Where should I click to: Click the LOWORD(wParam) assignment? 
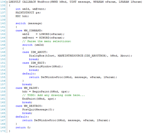point(43,34)
